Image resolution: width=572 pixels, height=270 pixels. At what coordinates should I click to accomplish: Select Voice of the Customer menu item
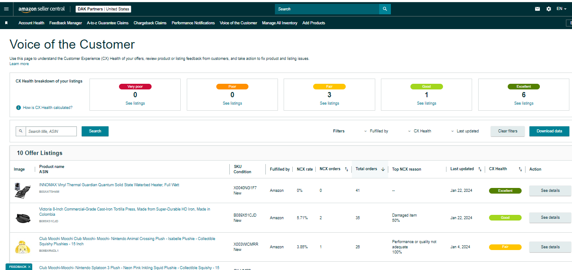238,23
